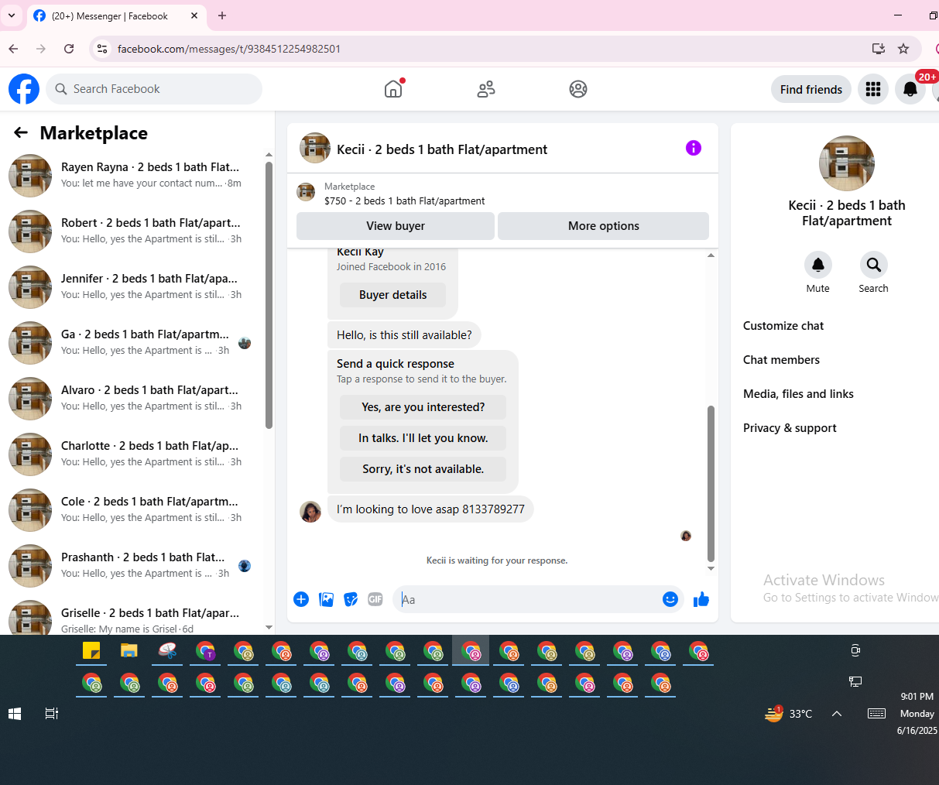Viewport: 939px width, 785px height.
Task: Open the notifications bell with 20+ badge
Action: click(x=910, y=89)
